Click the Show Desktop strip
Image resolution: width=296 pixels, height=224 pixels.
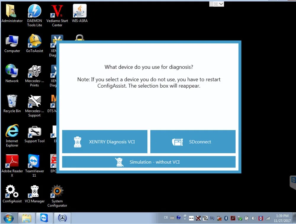[x=294, y=218]
